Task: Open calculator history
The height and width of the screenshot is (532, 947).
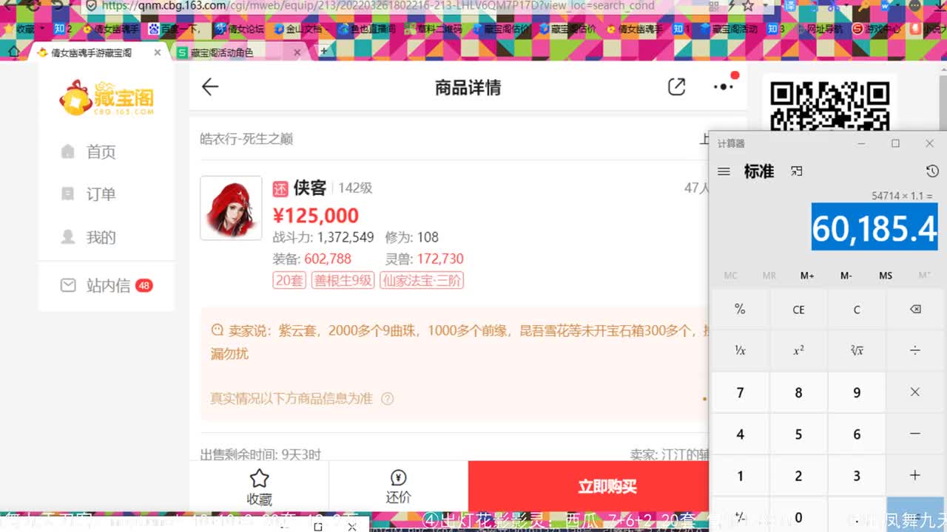Action: click(x=932, y=171)
